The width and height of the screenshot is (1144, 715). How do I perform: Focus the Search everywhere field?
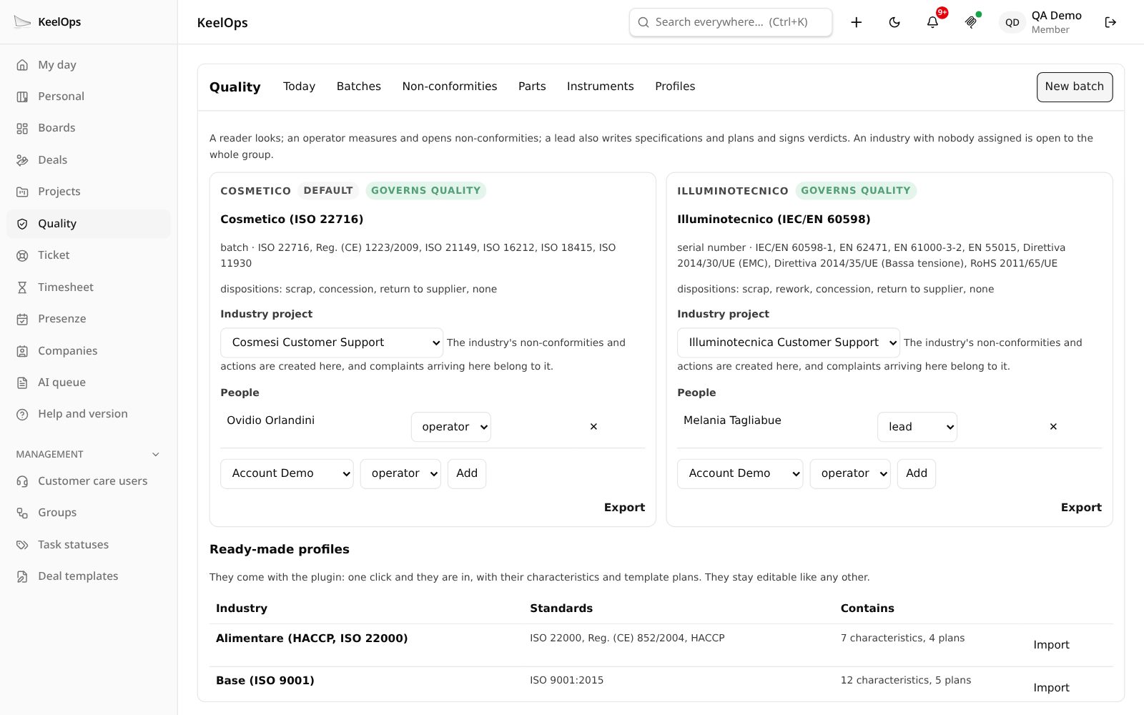(x=731, y=22)
